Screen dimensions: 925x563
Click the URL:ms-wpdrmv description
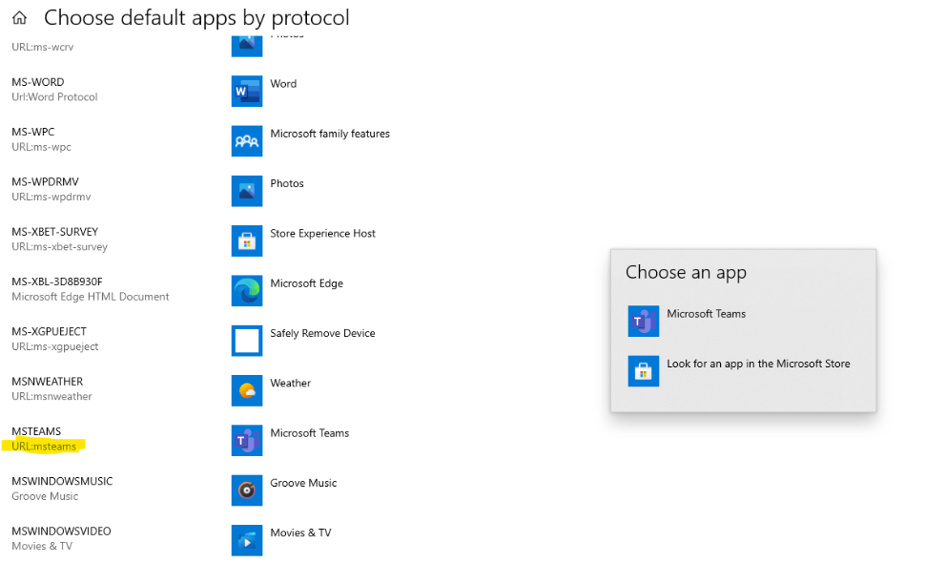point(51,197)
